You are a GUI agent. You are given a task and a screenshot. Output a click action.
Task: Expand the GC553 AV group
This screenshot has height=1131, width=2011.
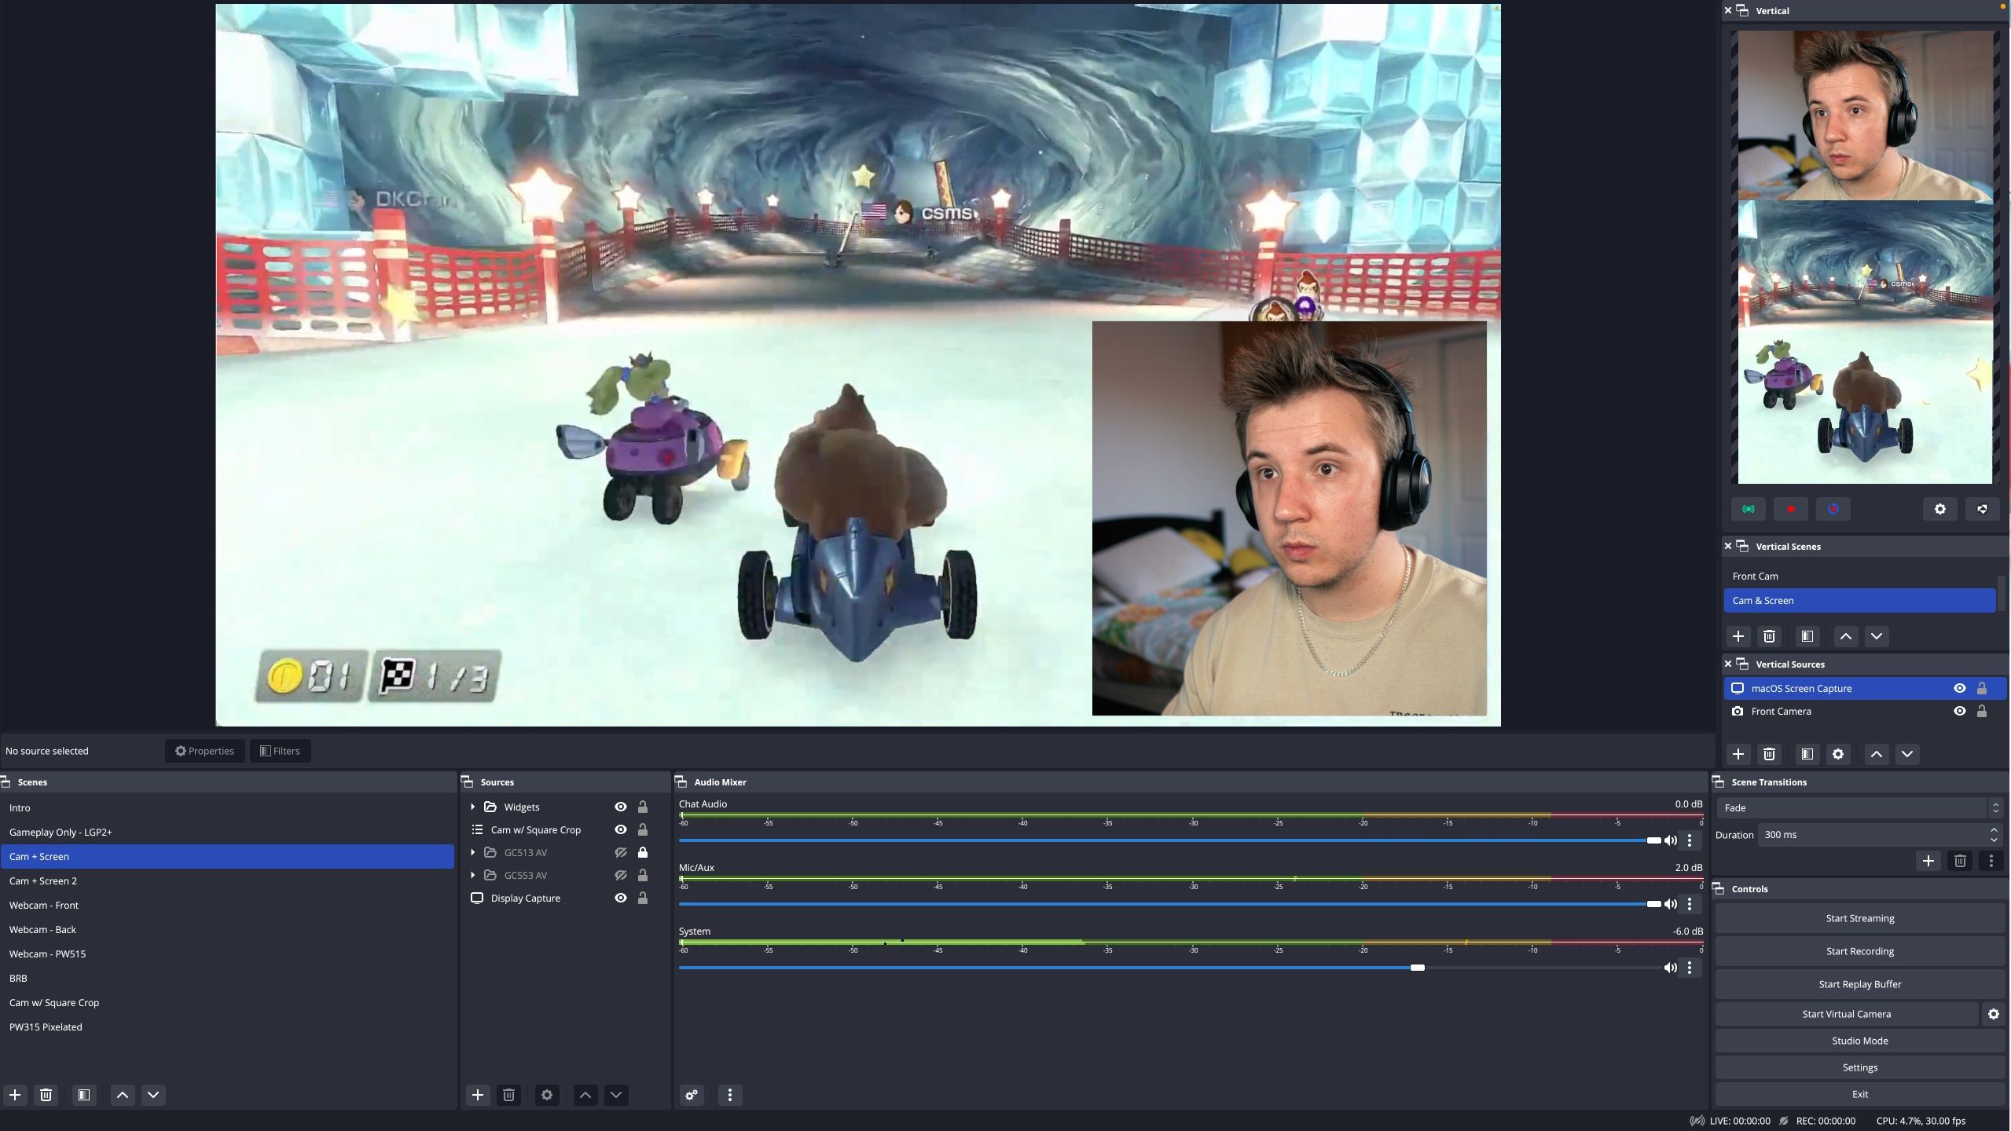coord(473,875)
